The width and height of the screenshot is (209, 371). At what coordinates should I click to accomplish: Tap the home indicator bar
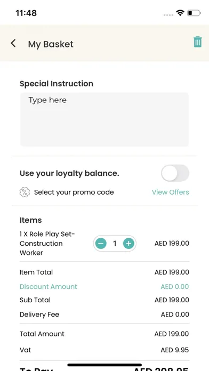click(x=104, y=365)
